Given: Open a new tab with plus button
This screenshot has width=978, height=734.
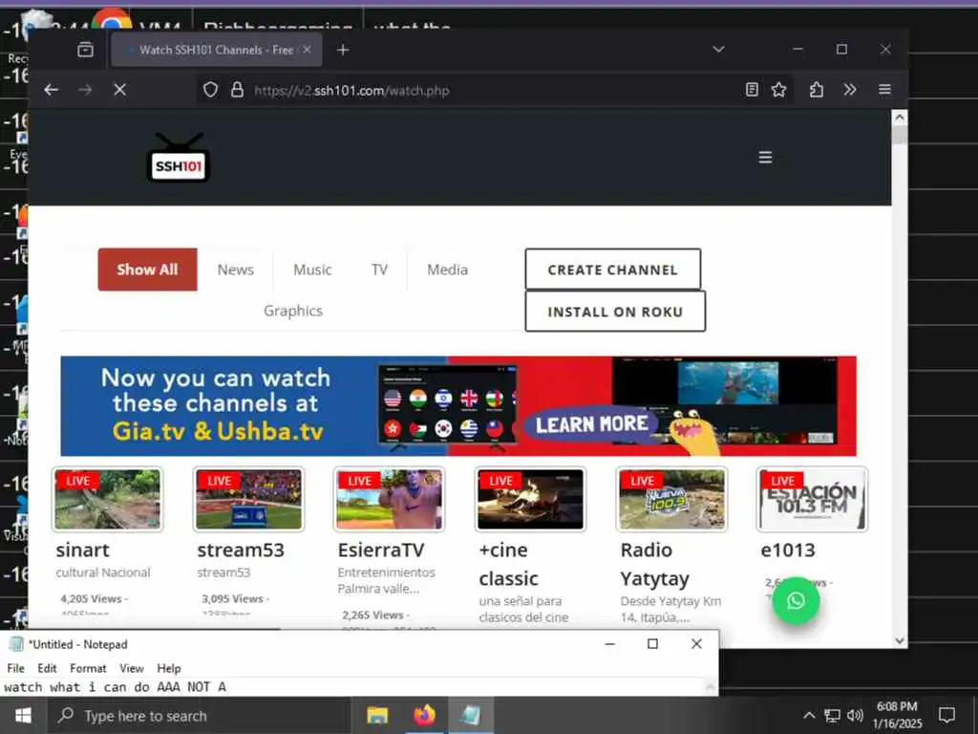Looking at the screenshot, I should 343,50.
